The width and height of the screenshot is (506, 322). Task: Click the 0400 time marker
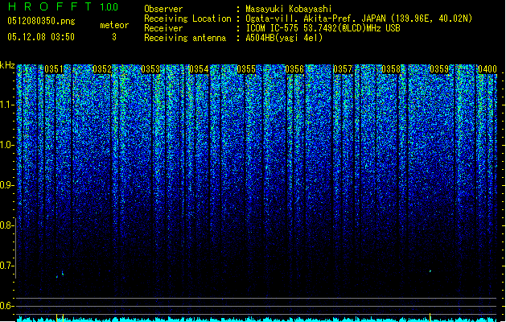[x=487, y=69]
